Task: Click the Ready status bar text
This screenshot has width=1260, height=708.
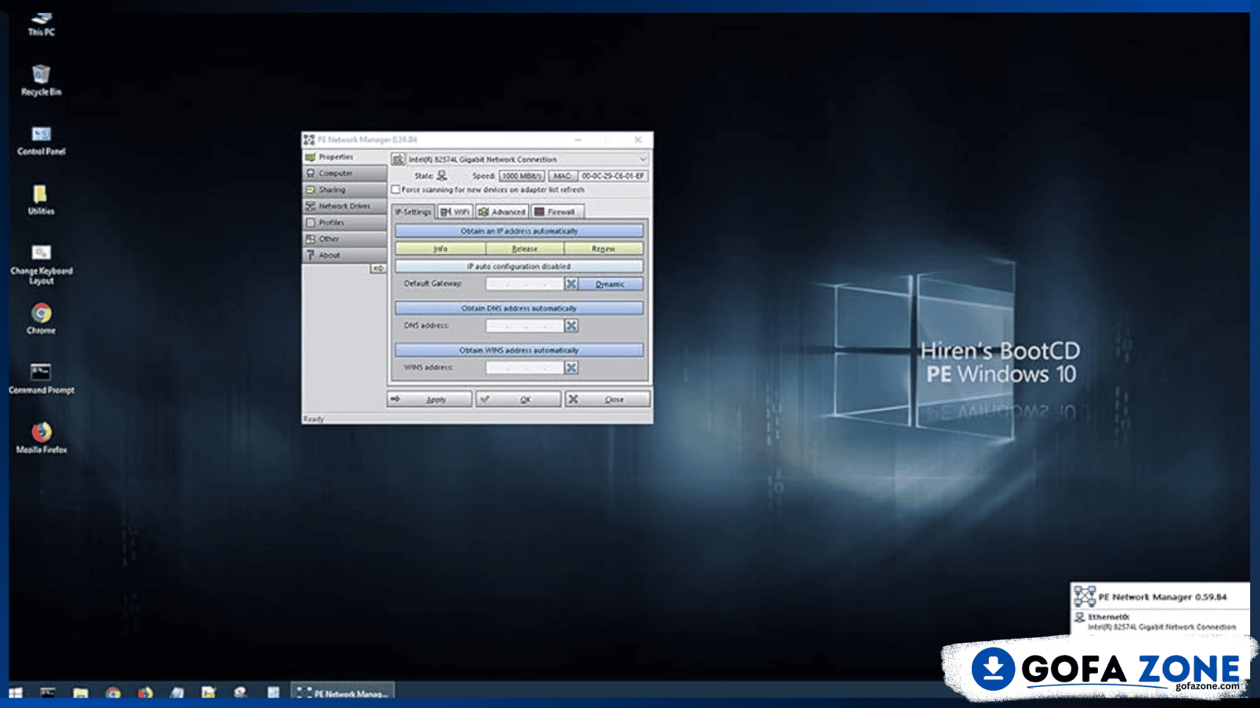Action: [314, 419]
